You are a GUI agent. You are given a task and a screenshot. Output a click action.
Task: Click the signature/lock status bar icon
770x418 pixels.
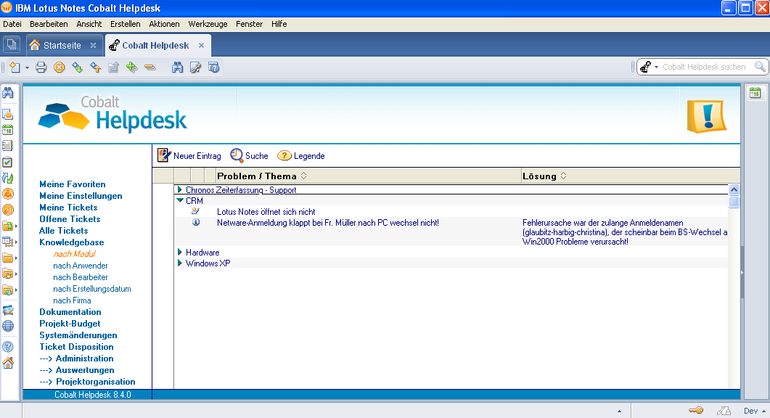coord(724,411)
